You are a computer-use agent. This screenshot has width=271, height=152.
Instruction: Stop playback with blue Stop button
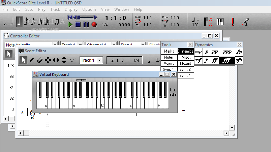[78, 25]
